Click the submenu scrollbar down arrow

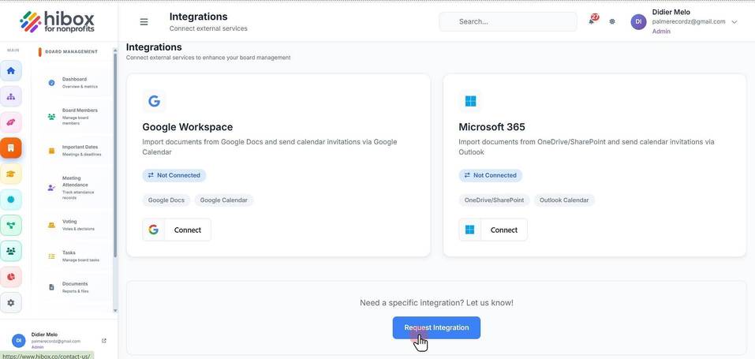pos(115,311)
